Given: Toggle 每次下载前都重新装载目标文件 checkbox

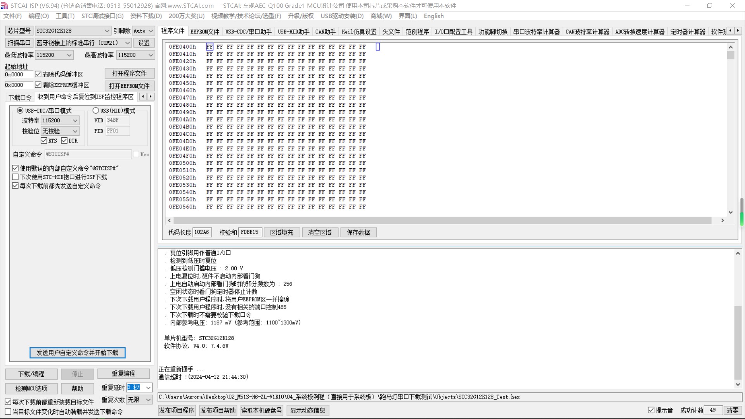Looking at the screenshot, I should point(8,402).
